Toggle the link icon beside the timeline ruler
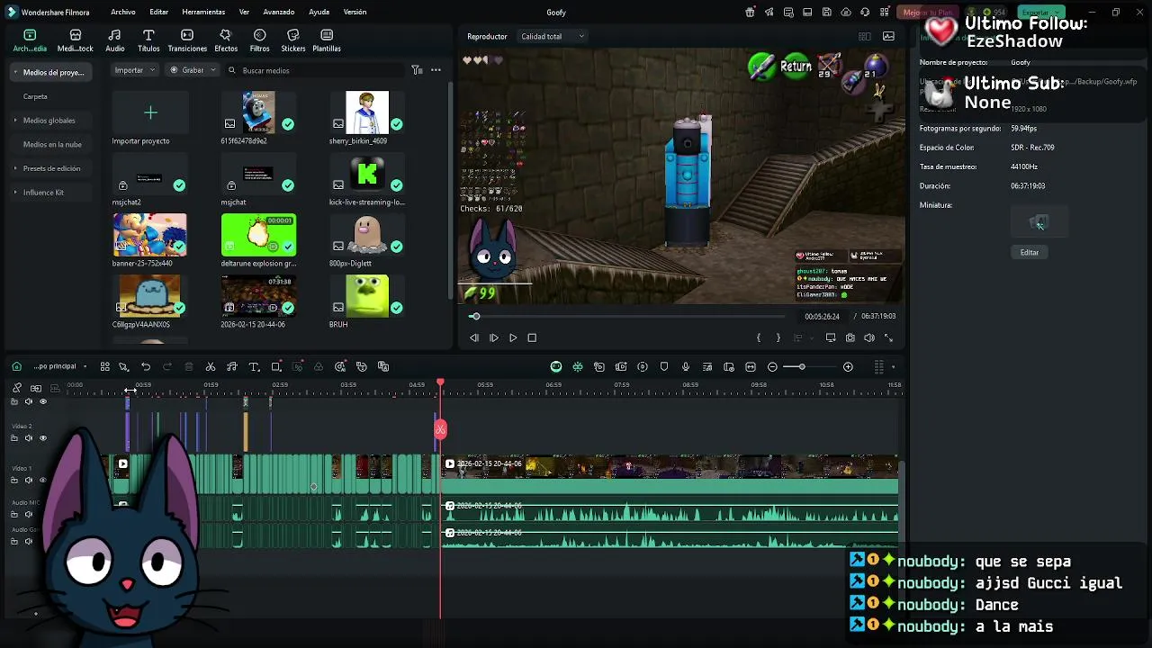 click(16, 388)
